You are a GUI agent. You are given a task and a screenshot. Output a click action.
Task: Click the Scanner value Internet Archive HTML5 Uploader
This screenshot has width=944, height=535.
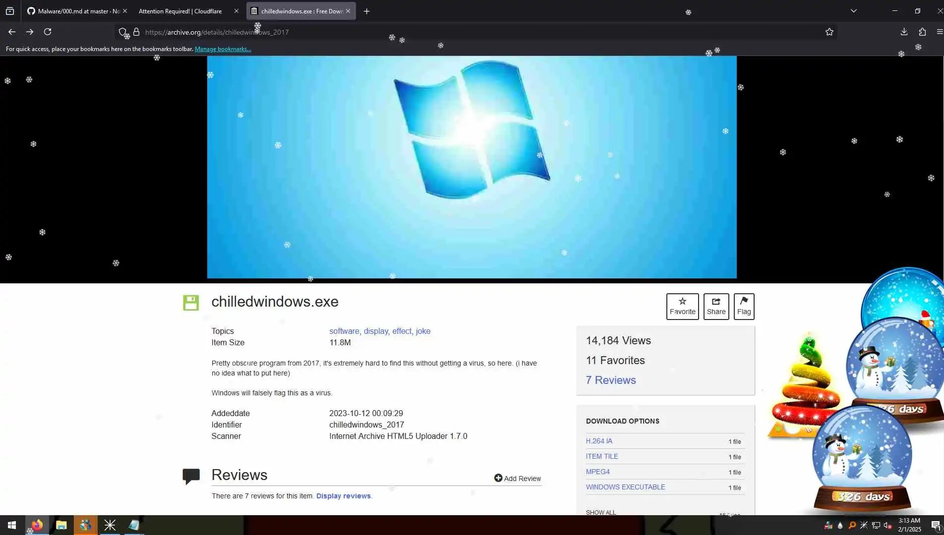tap(398, 436)
